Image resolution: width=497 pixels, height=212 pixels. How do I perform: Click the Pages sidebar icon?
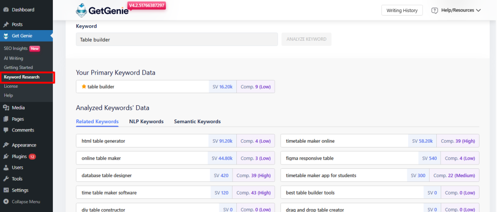[x=6, y=119]
